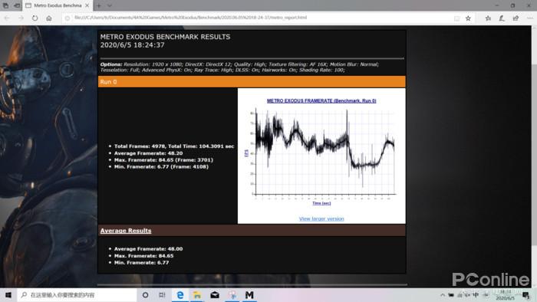537x302 pixels.
Task: Expand the tab preview chevron
Action: [x=110, y=5]
